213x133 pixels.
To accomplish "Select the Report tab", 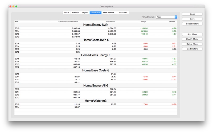I will pyautogui.click(x=85, y=13).
